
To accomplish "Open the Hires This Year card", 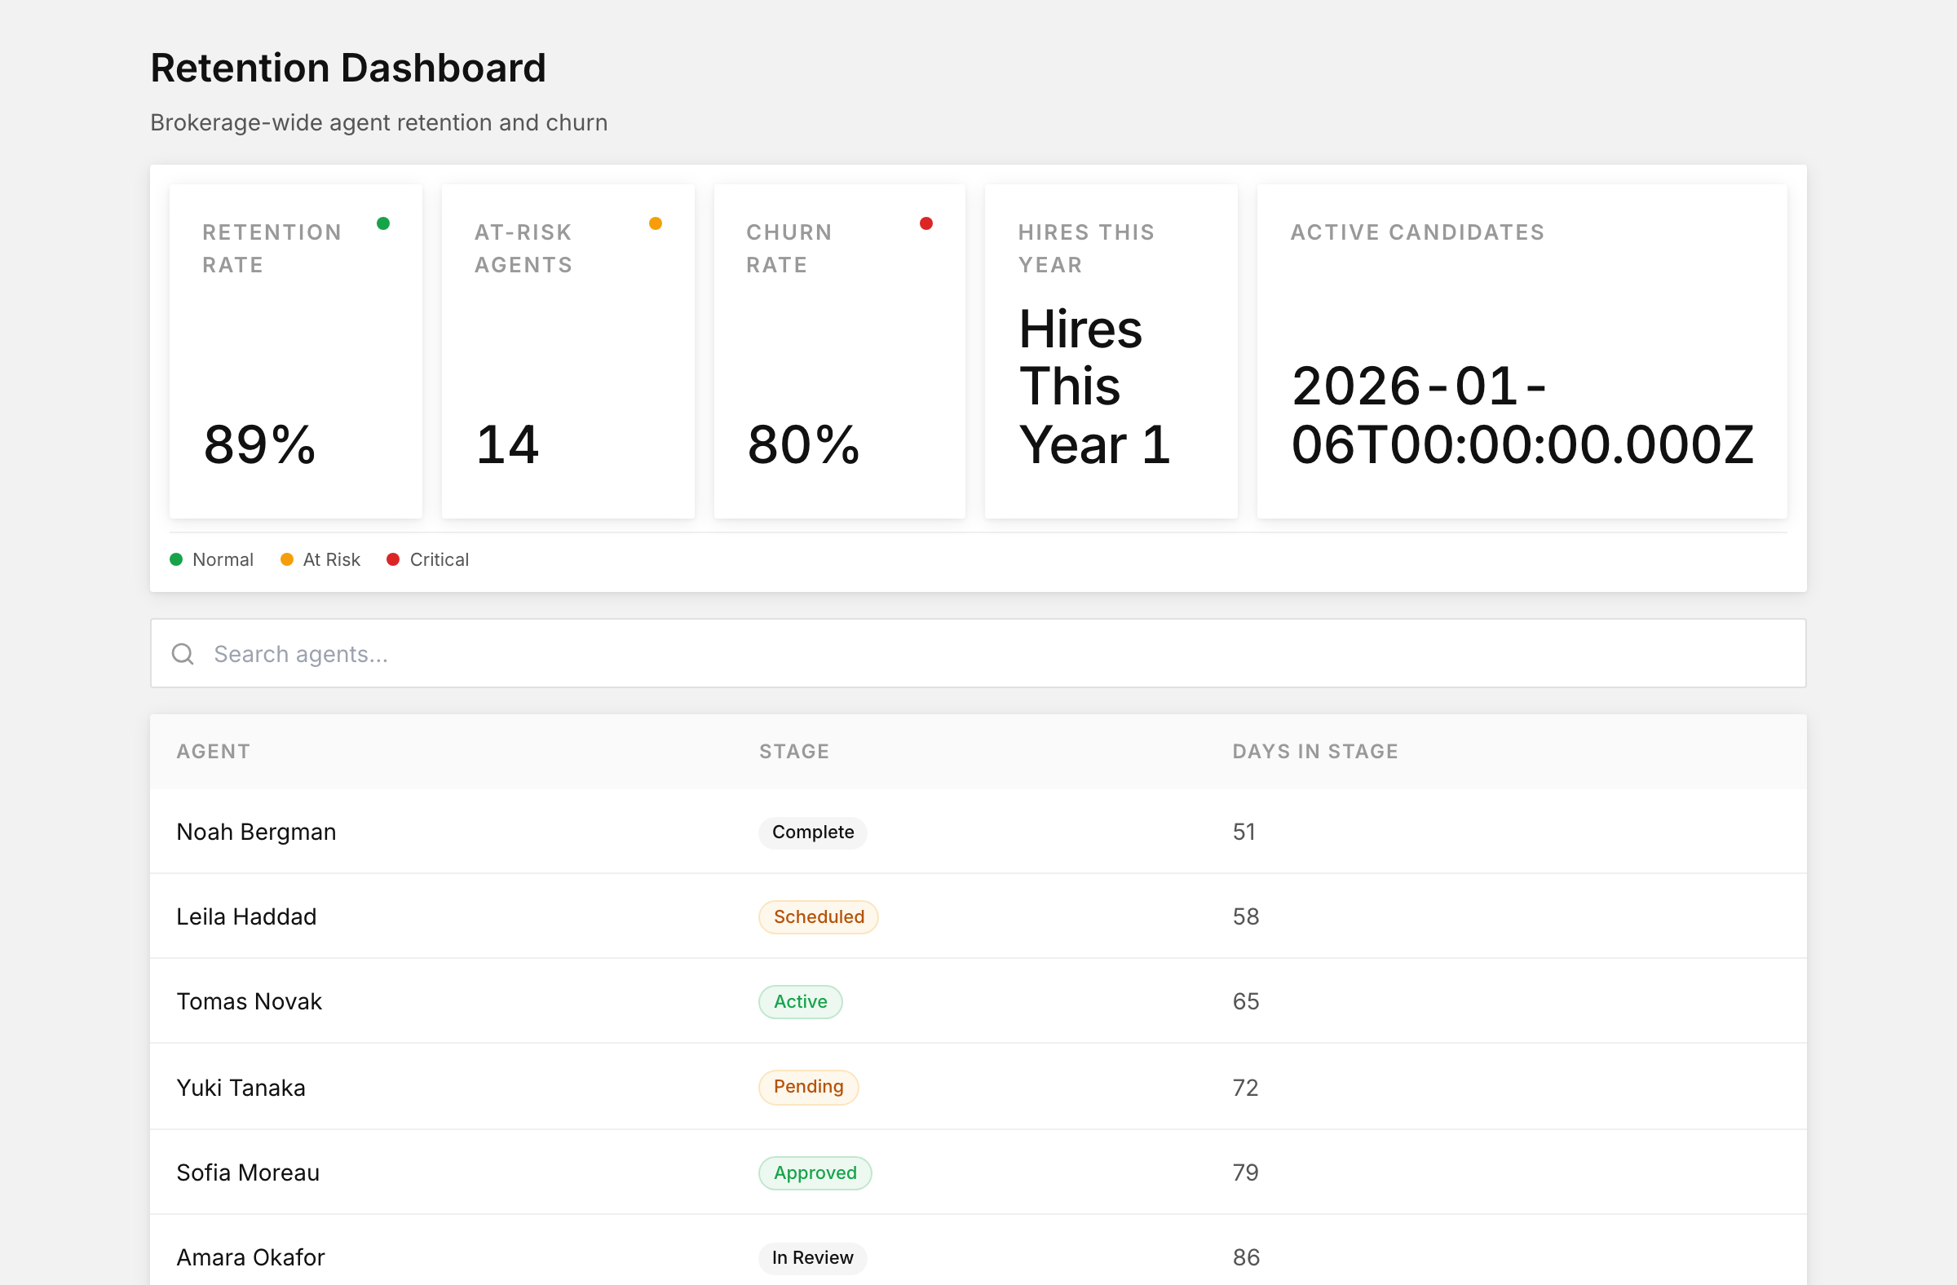I will point(1111,351).
